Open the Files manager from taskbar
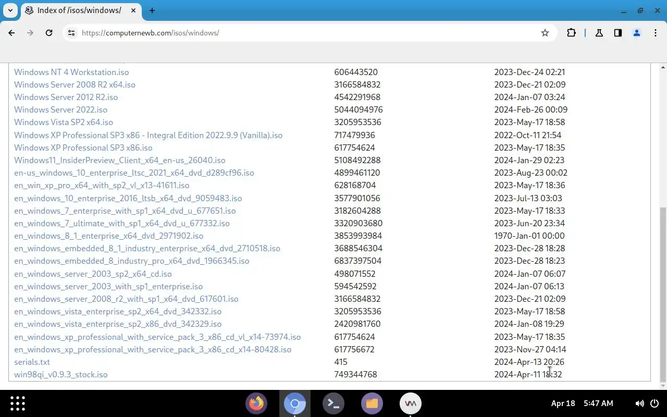This screenshot has height=417, width=667. (x=372, y=403)
